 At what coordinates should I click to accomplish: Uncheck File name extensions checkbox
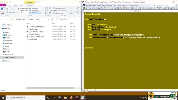click(54, 11)
